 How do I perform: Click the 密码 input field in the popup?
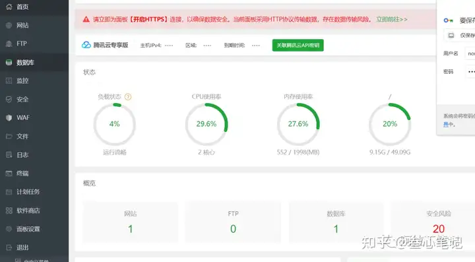[470, 72]
